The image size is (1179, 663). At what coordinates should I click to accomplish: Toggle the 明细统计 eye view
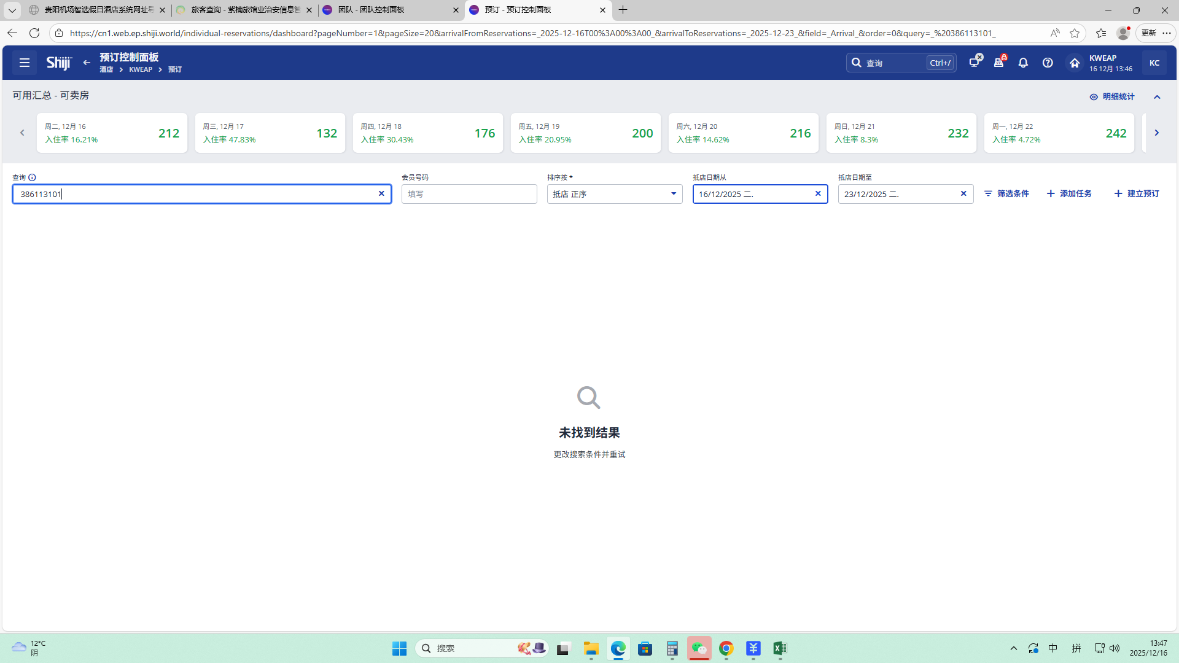click(x=1111, y=96)
